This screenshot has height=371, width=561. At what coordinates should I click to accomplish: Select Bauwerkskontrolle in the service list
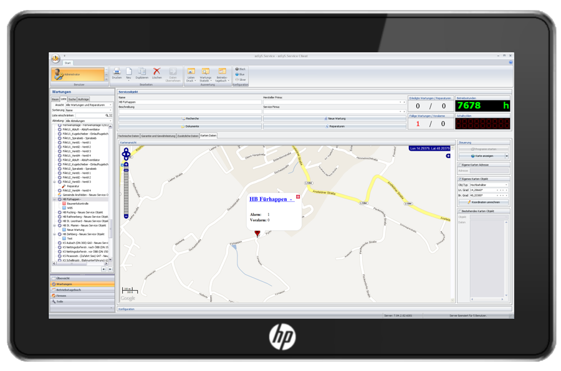(78, 204)
